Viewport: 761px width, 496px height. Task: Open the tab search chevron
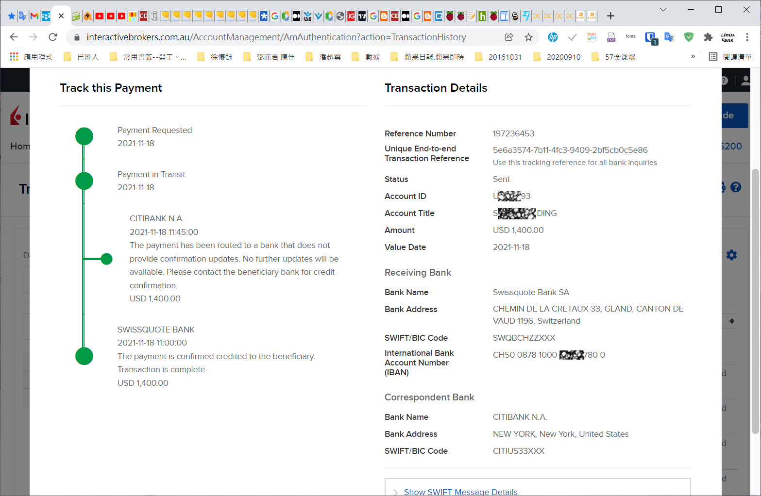[663, 10]
